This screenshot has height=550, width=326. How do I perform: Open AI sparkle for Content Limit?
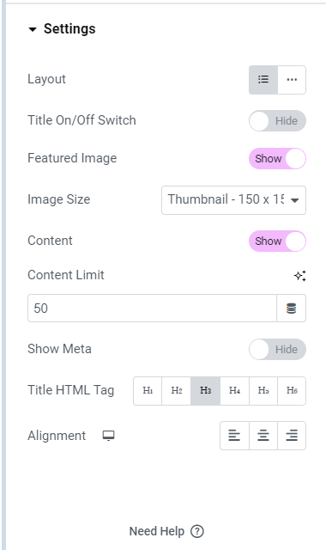pos(299,276)
